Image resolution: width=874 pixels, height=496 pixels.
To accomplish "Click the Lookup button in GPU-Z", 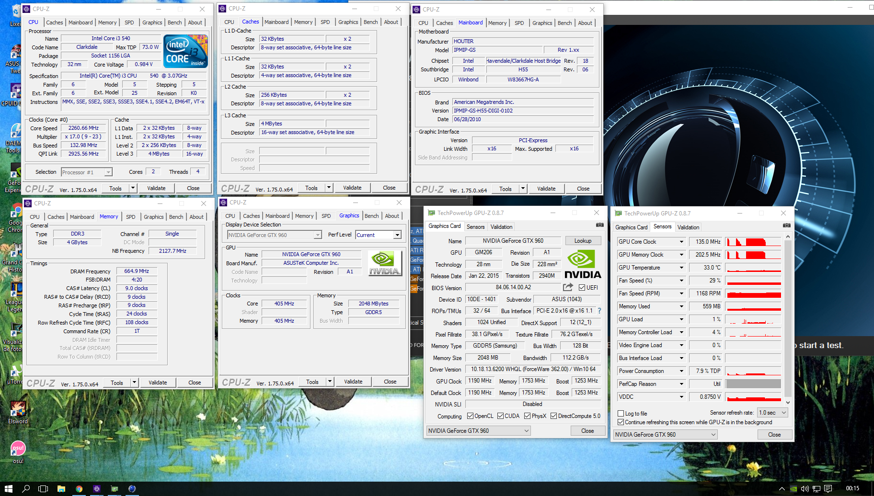I will point(583,241).
